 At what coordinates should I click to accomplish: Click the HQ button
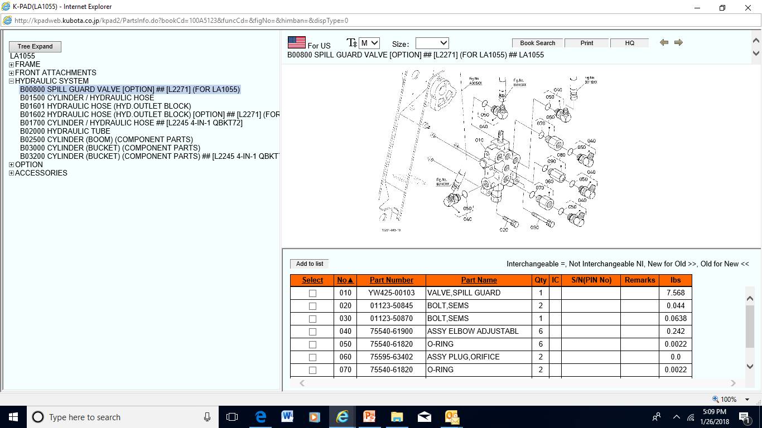tap(630, 43)
